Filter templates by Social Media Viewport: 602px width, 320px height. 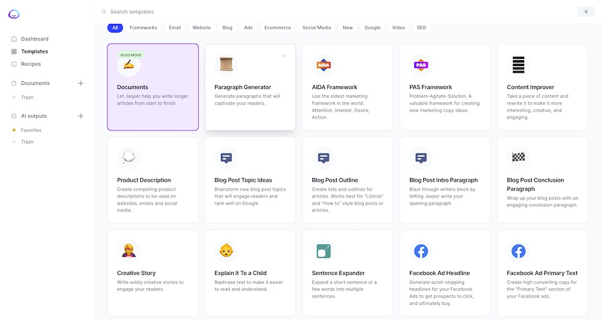[317, 28]
